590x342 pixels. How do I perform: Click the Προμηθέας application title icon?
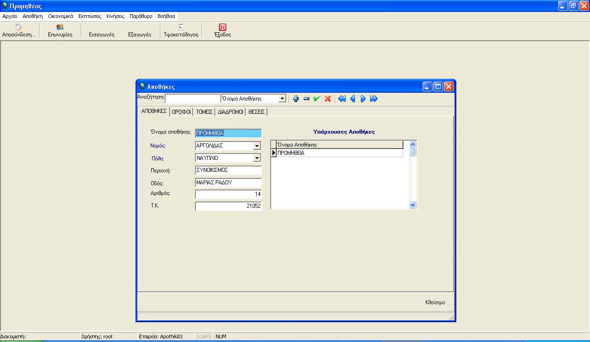[x=5, y=6]
